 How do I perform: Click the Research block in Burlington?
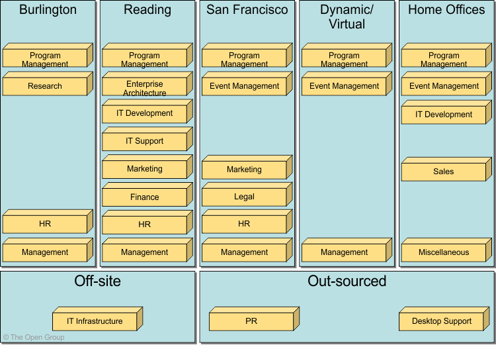(x=48, y=83)
